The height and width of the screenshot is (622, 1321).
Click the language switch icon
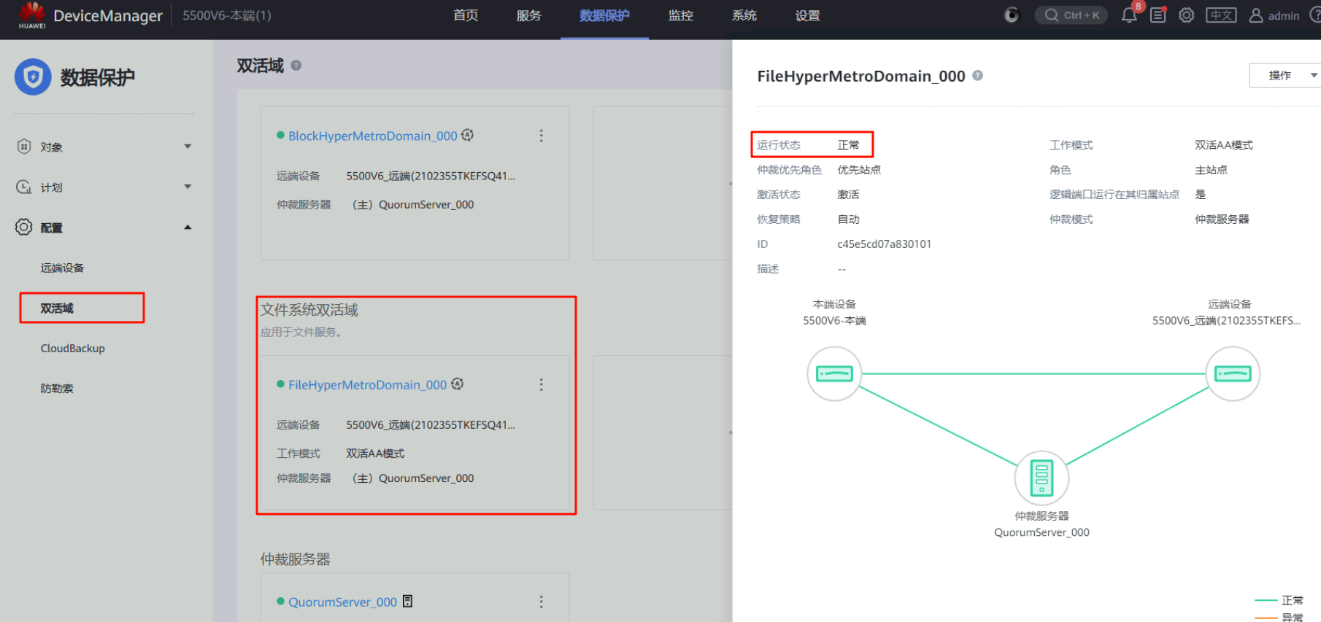1221,15
